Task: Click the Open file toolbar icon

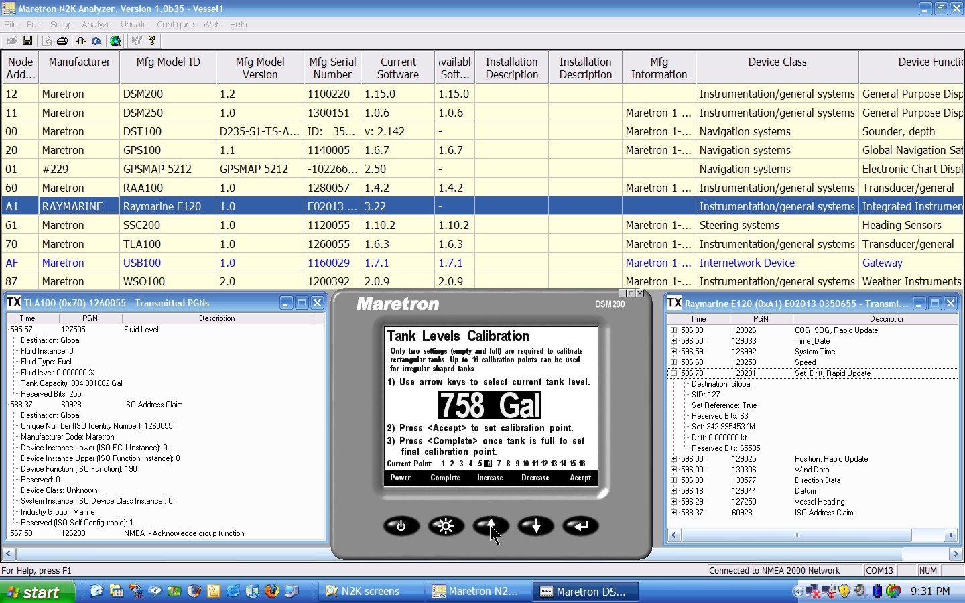Action: (x=11, y=40)
